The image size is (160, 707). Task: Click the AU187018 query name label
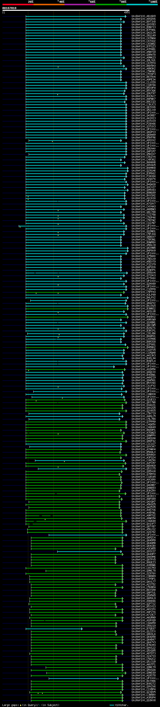9,8
